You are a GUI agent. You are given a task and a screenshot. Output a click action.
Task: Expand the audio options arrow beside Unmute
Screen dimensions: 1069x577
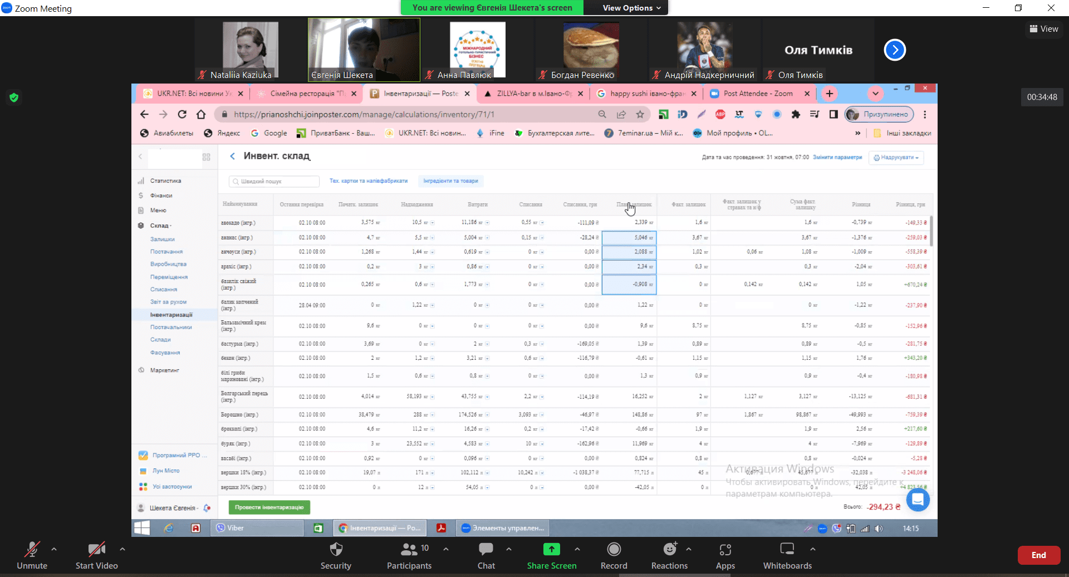point(54,549)
